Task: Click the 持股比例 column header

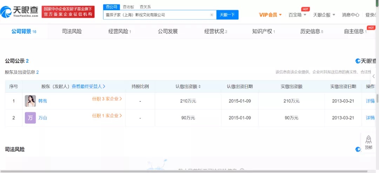Action: tap(140, 87)
